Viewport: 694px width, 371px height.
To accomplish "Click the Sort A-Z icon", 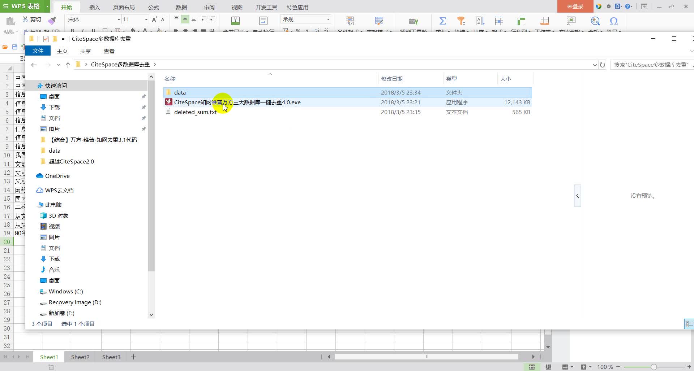I will (480, 21).
